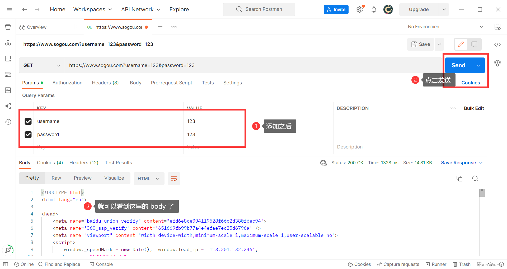
Task: Open the Save options arrow
Action: [x=439, y=44]
